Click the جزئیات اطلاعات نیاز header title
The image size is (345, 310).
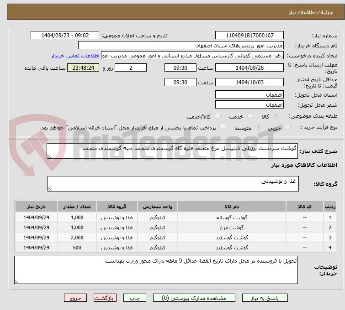click(x=310, y=12)
